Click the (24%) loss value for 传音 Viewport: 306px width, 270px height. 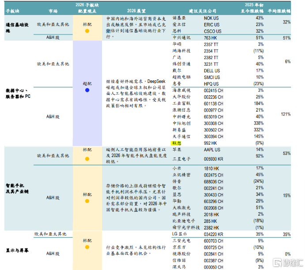(x=259, y=181)
